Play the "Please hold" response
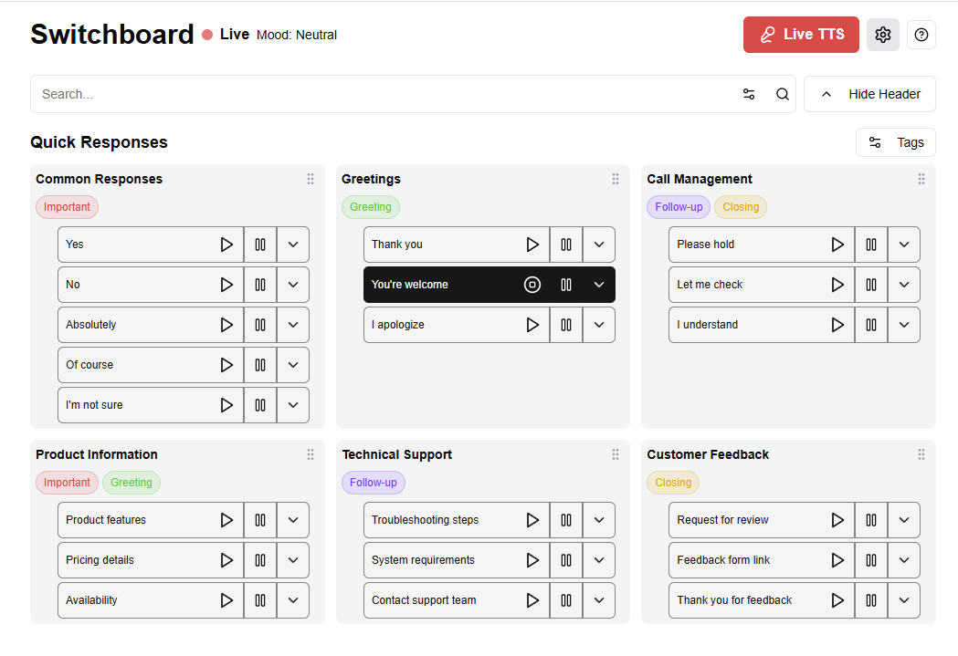958x656 pixels. point(837,244)
